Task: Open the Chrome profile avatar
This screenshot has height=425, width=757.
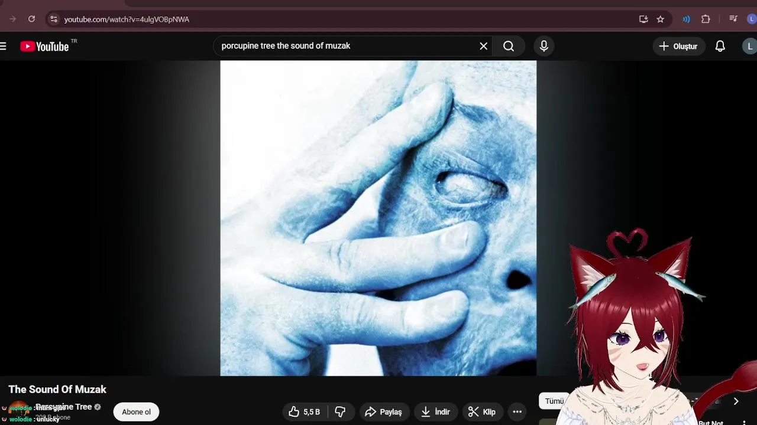Action: click(752, 19)
